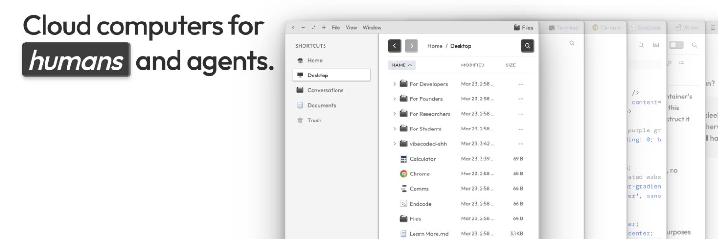Switch to the Writer window tab
Viewport: 718px width, 239px height.
(687, 28)
